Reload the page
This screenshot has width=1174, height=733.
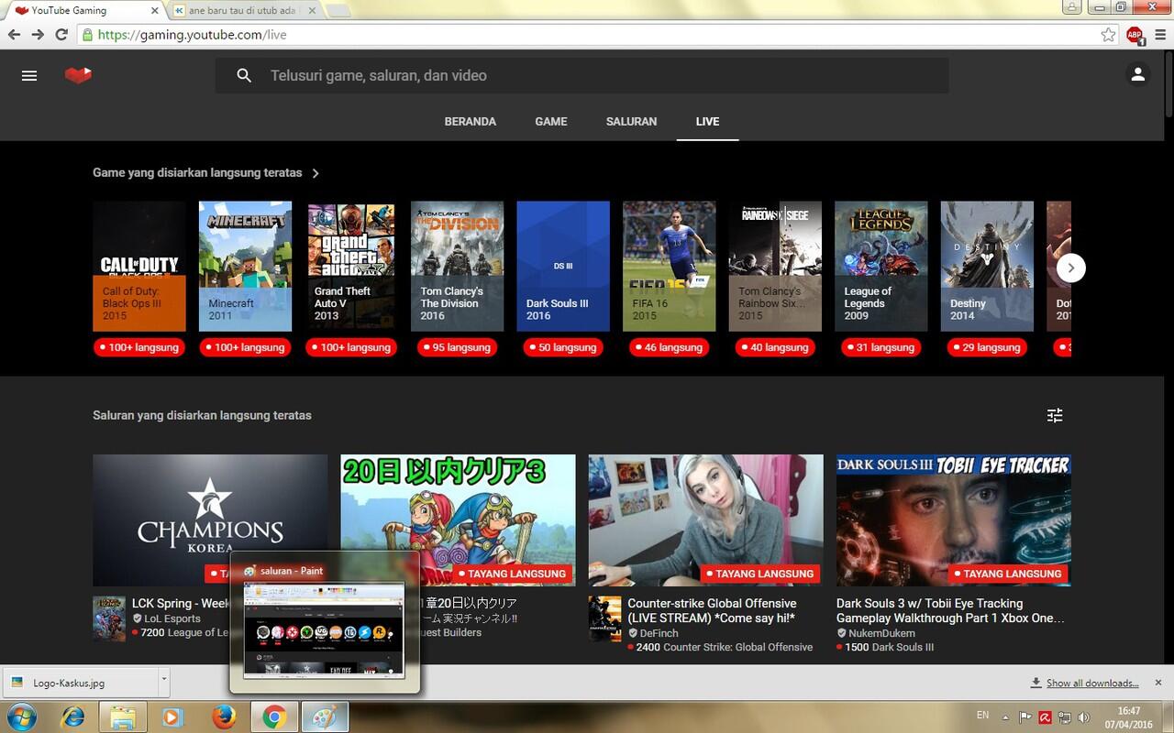(x=61, y=35)
